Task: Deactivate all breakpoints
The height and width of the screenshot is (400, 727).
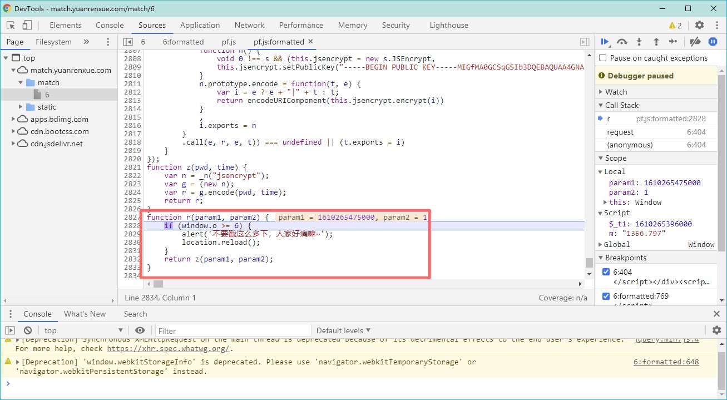Action: click(695, 42)
